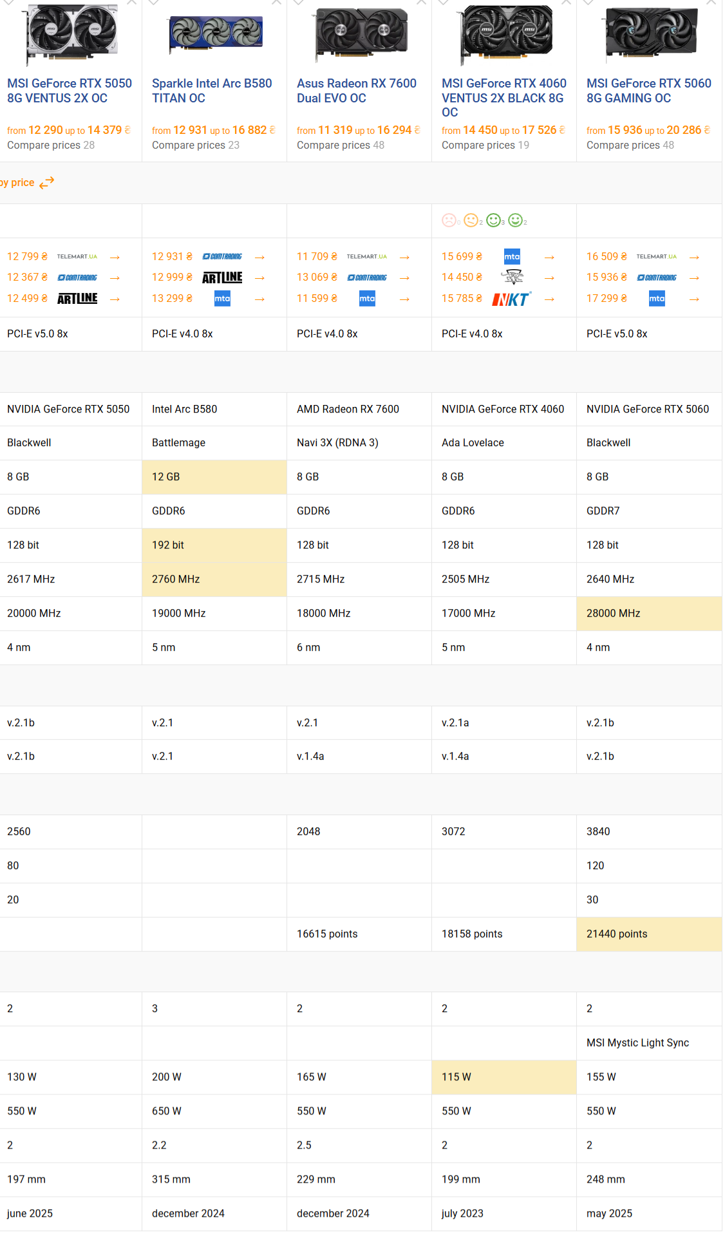The height and width of the screenshot is (1240, 725).
Task: Open the Comtrading logo next to 15 936 ₴
Action: point(657,277)
